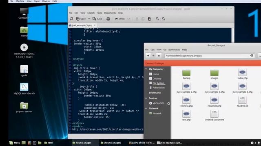The height and width of the screenshot is (146, 261).
Task: Open the file manager's Help menu
Action: click(184, 49)
